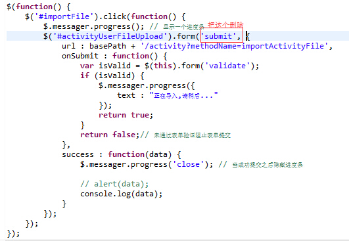Viewport: 349px width, 241px height.
Task: Click the basePath variable
Action: [x=108, y=46]
